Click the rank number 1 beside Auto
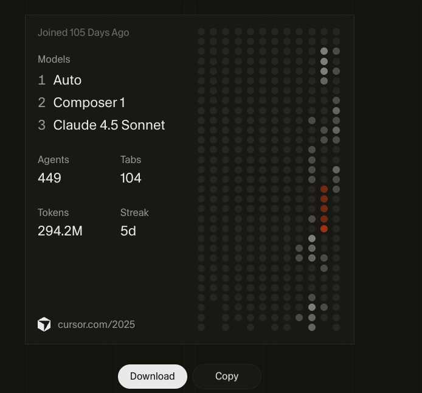The width and height of the screenshot is (422, 393). click(x=42, y=80)
